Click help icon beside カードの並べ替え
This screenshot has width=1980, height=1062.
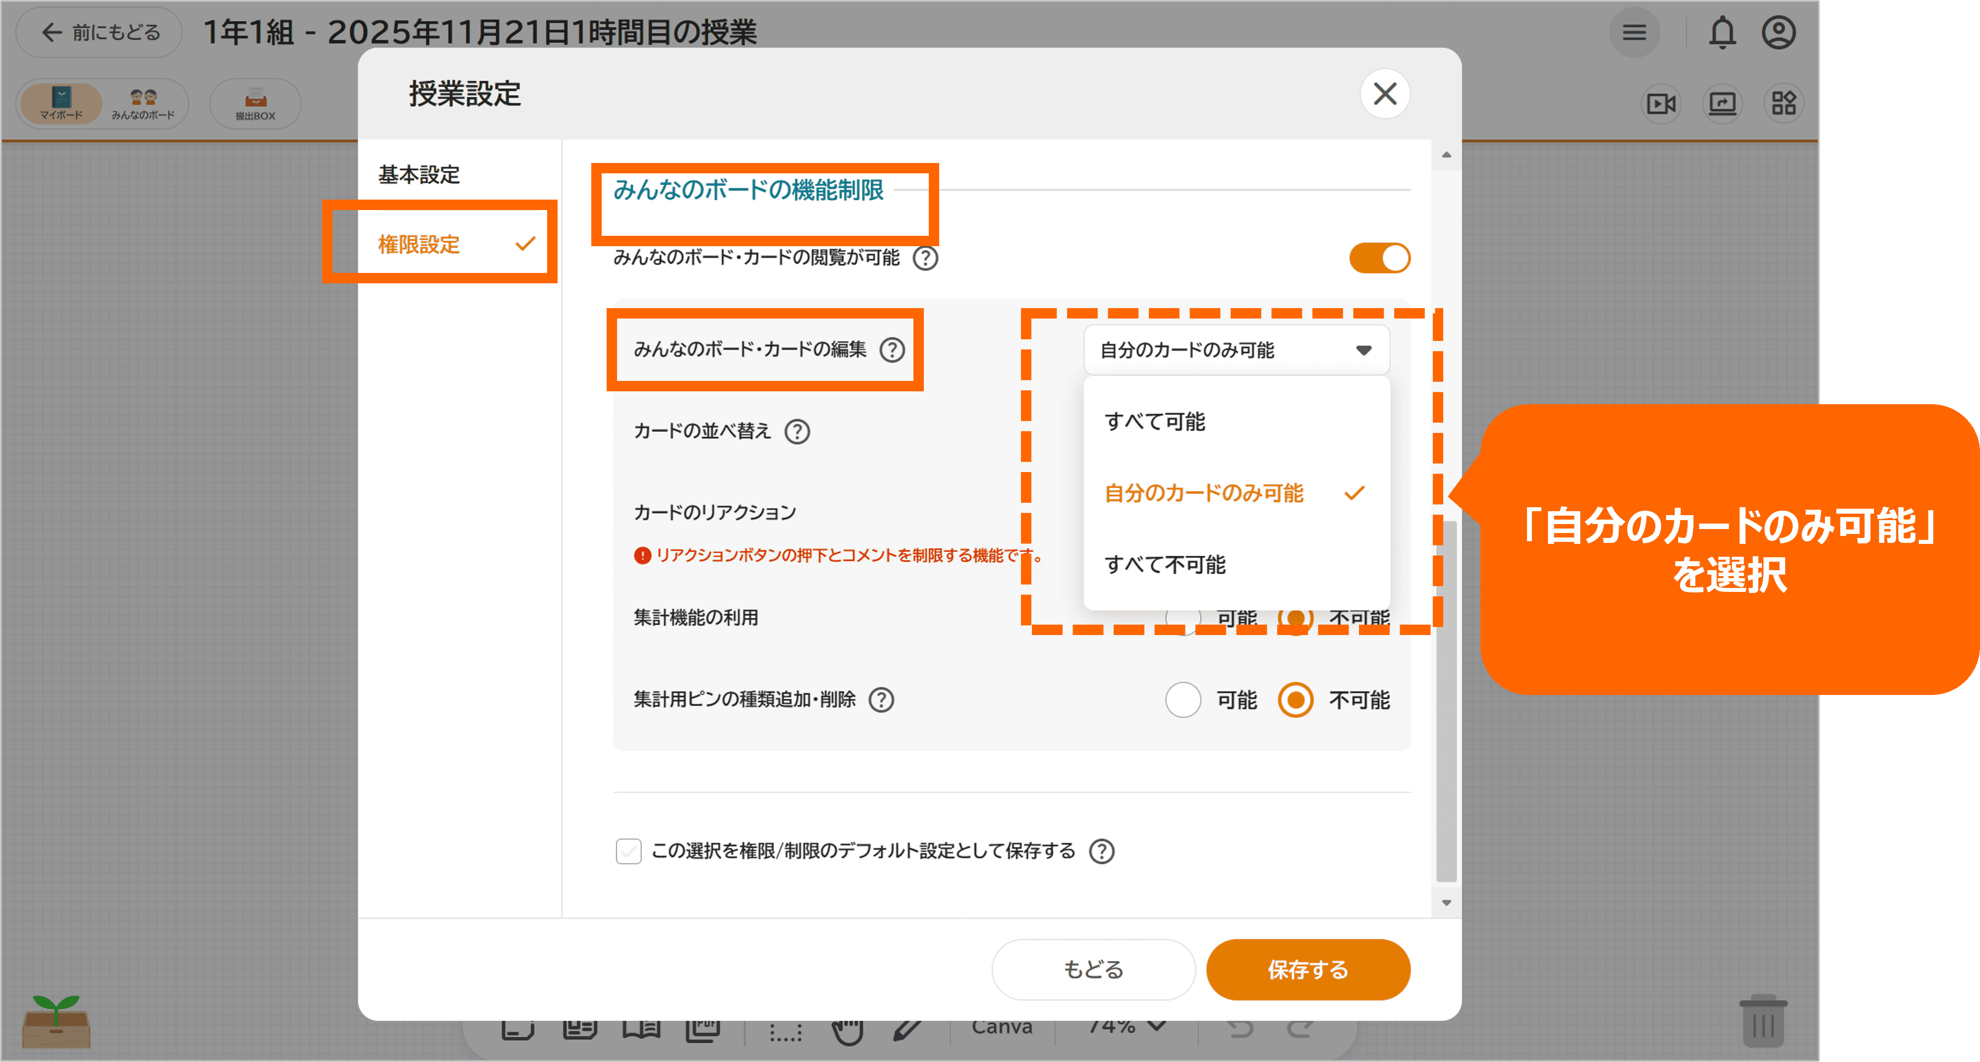pos(797,431)
